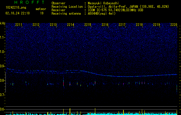Click the 2217 time axis marker

tap(122, 25)
